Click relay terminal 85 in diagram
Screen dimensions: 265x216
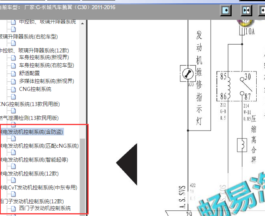[223, 76]
